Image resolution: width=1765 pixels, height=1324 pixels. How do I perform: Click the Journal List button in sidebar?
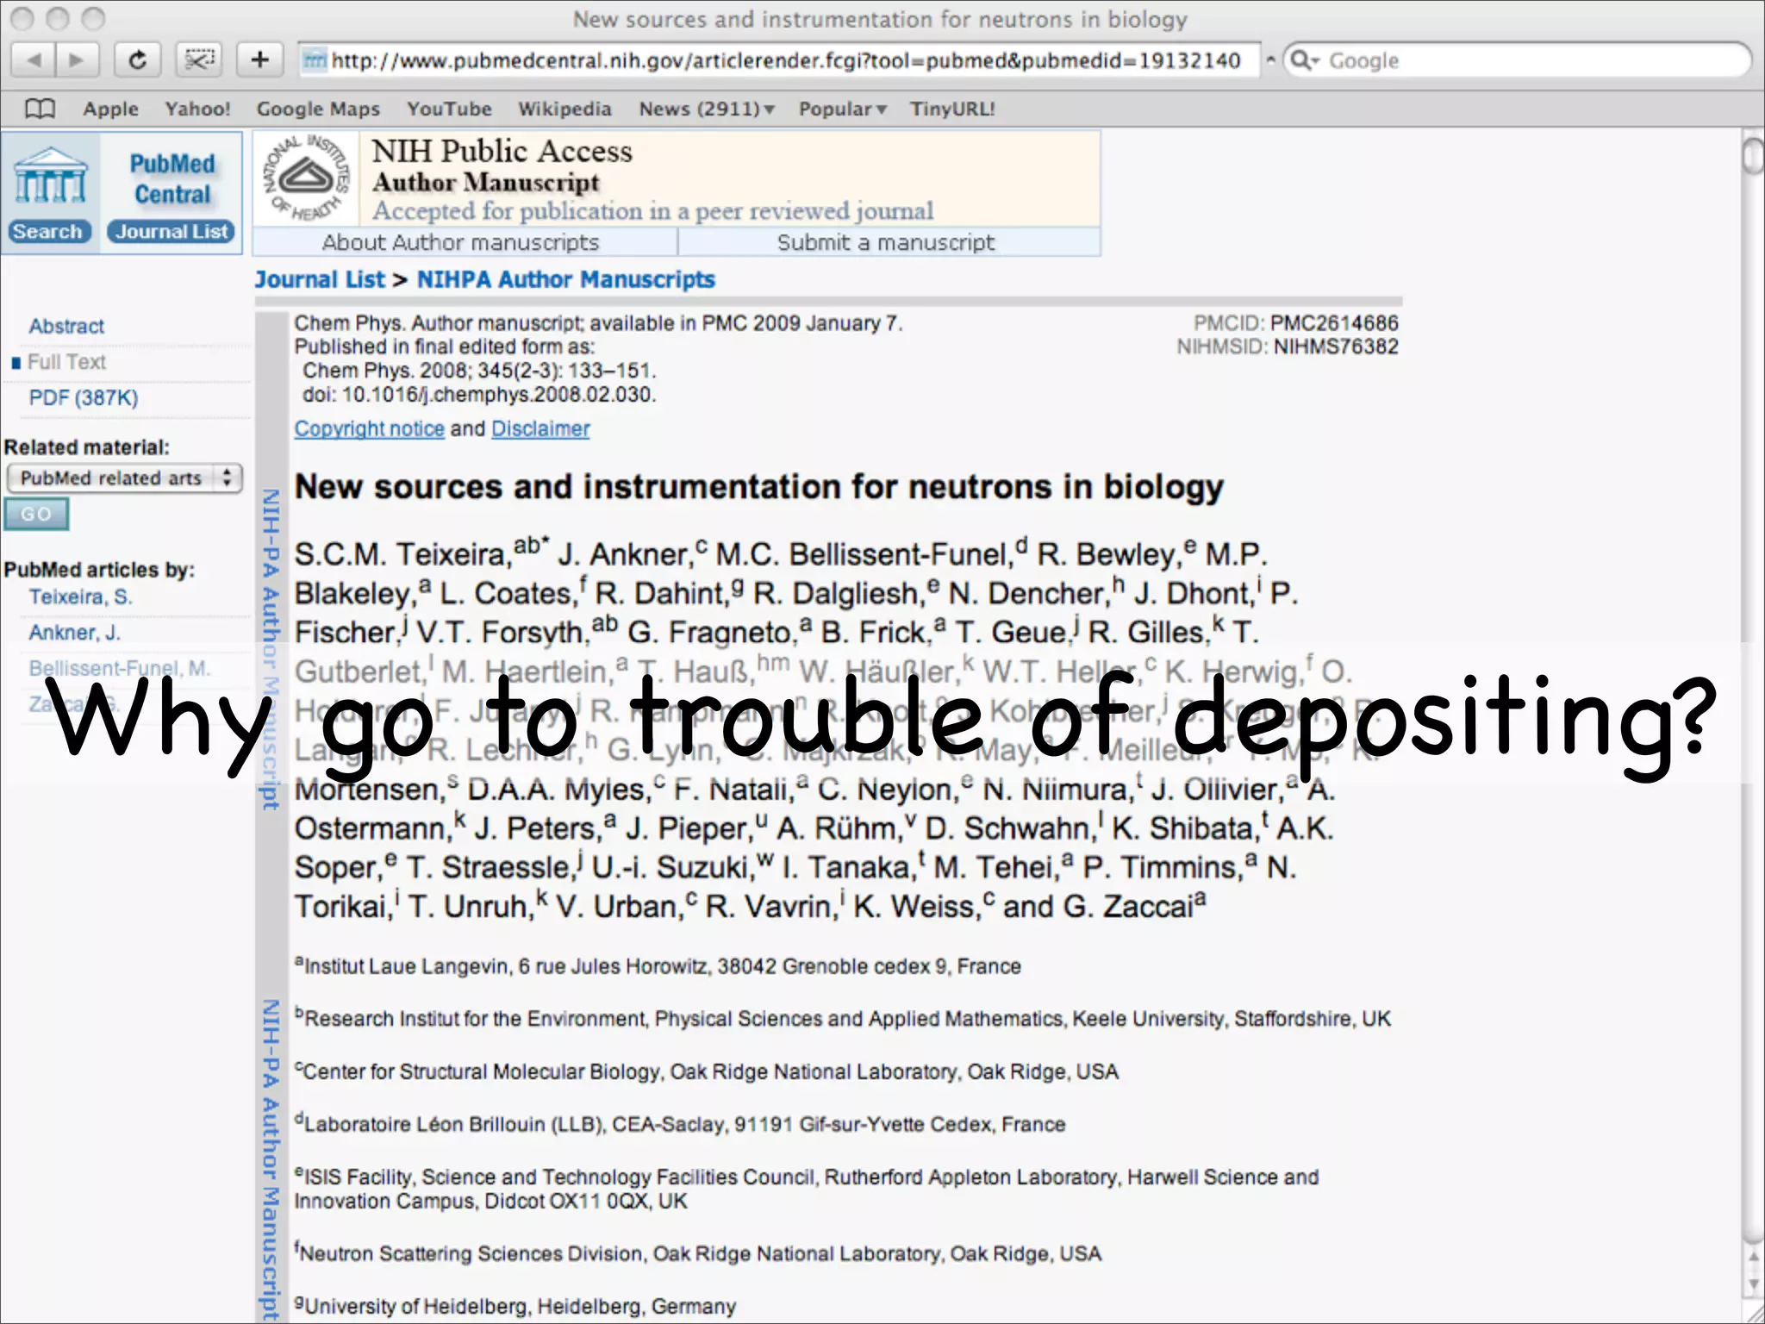pyautogui.click(x=172, y=232)
